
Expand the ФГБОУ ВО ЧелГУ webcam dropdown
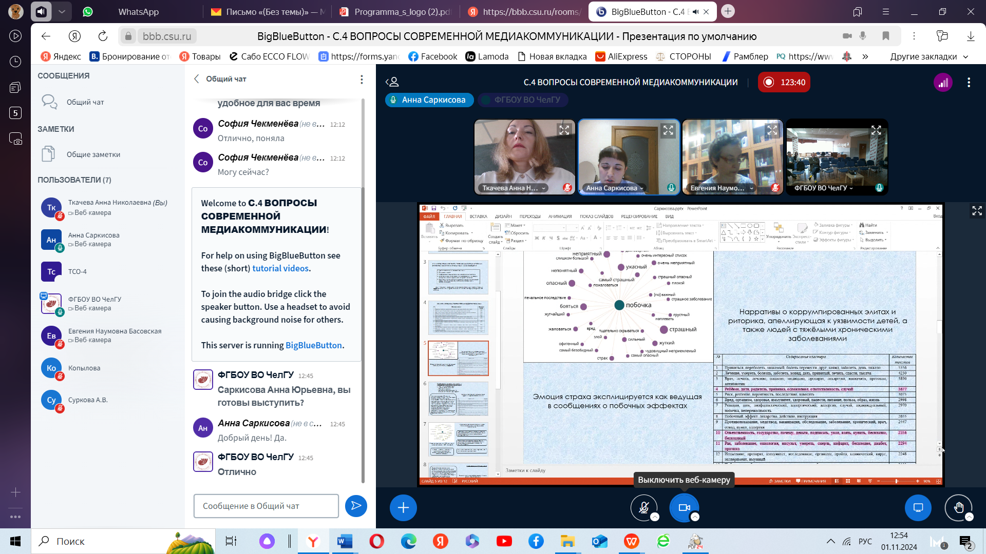click(x=851, y=188)
